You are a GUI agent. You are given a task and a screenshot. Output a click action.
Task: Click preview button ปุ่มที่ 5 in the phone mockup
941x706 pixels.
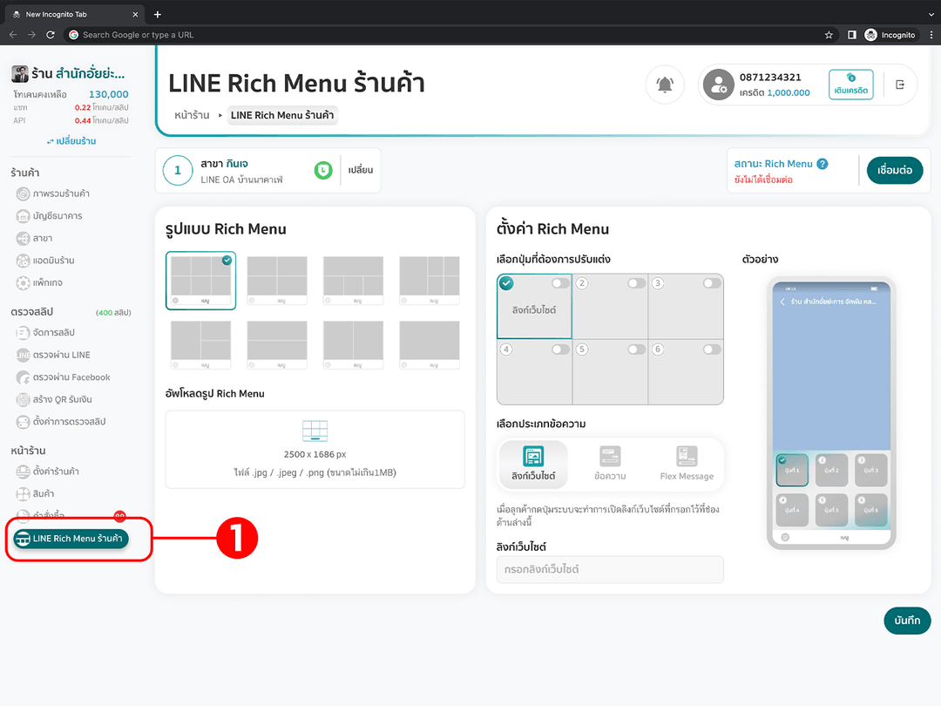pos(831,510)
